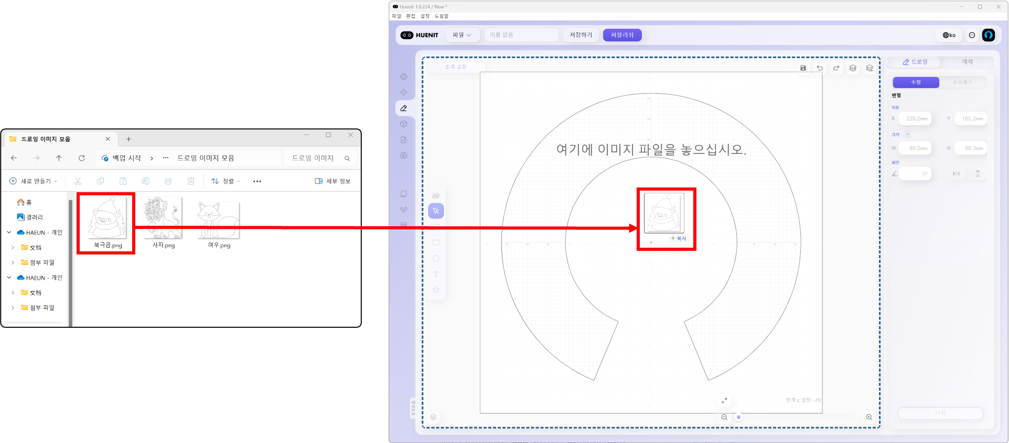The image size is (1009, 443).
Task: Open the layers icon at canvas bottom-left
Action: pos(434,417)
